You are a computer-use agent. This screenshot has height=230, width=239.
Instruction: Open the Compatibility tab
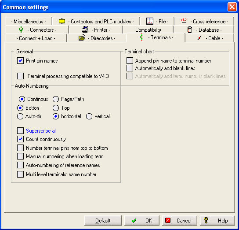(148, 30)
